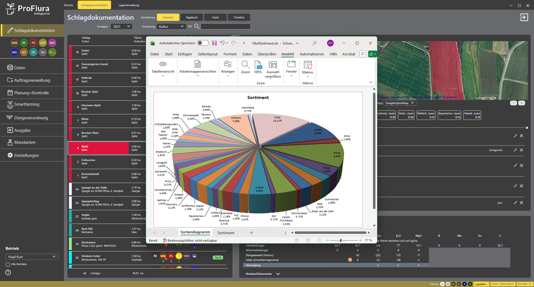Open Düngeverordnung in the sidebar
The width and height of the screenshot is (534, 287).
[x=31, y=118]
